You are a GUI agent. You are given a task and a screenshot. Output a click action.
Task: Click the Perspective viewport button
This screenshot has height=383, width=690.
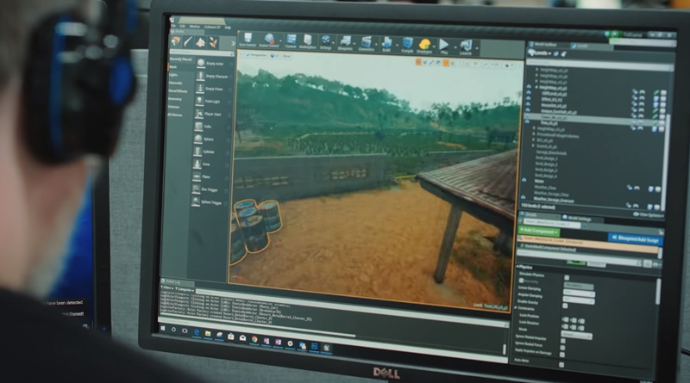click(x=256, y=55)
